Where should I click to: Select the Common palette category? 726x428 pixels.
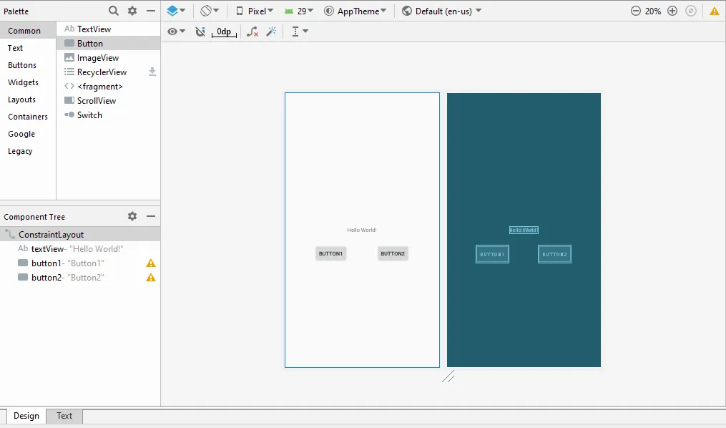click(28, 31)
